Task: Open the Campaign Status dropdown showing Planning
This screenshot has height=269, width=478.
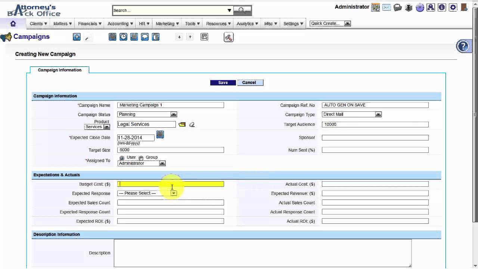Action: 147,114
